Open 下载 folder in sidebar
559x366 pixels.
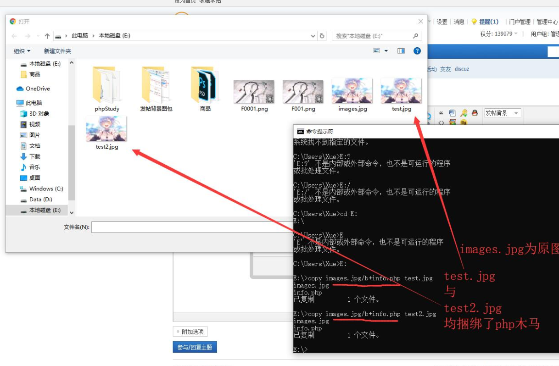click(x=30, y=156)
